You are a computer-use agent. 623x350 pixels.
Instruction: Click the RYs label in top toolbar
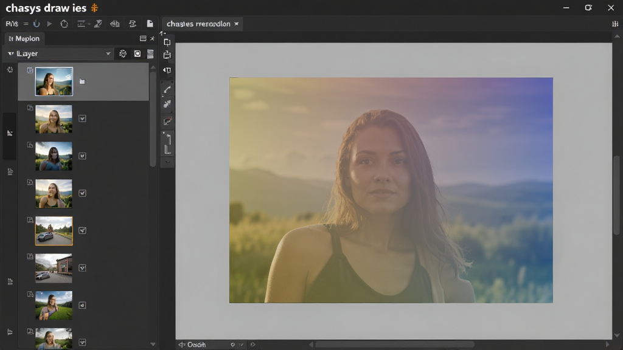[12, 24]
